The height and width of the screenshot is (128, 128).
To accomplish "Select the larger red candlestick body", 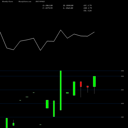I will 81,84.
